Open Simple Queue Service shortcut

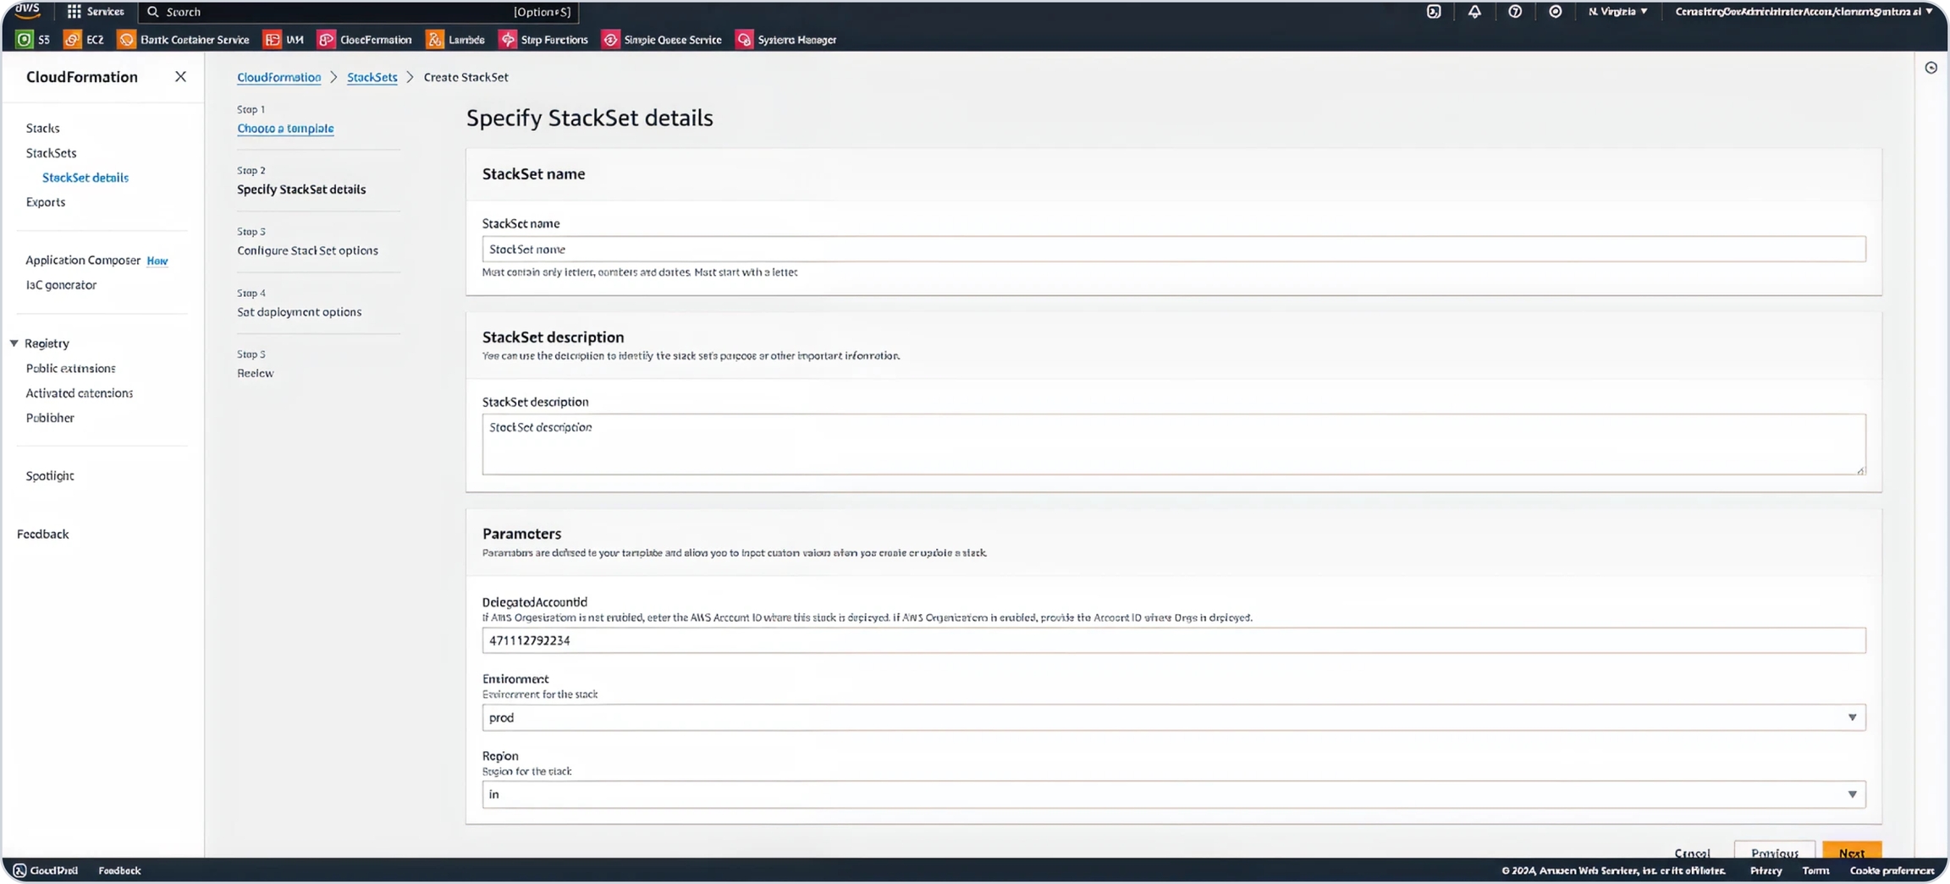pos(662,40)
